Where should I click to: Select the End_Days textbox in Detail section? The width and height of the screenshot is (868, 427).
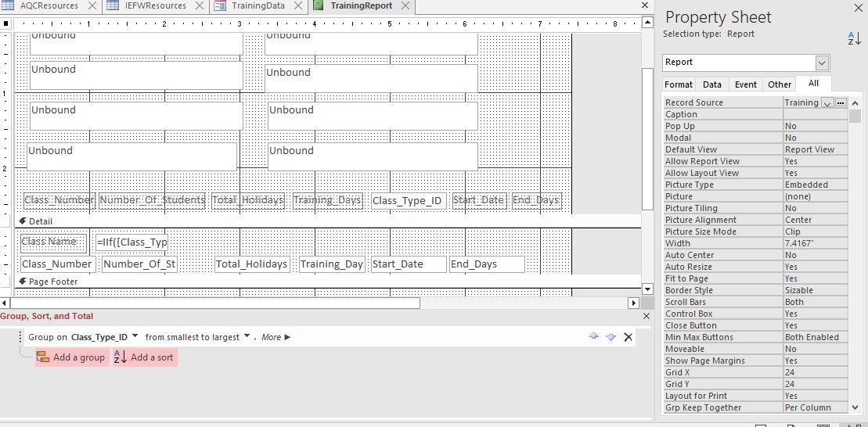click(487, 264)
